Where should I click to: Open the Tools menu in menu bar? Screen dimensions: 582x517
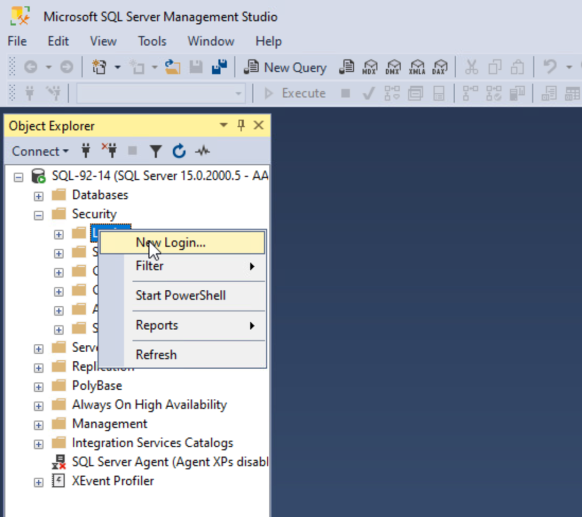[152, 41]
